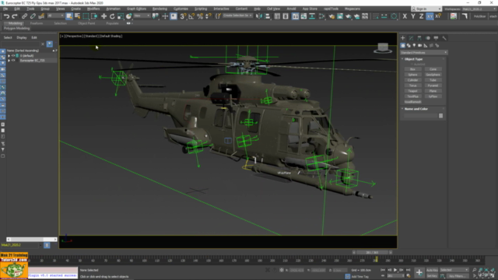Select the Bind to Space Warp tool
Viewport: 498px width, 280px height.
41,16
